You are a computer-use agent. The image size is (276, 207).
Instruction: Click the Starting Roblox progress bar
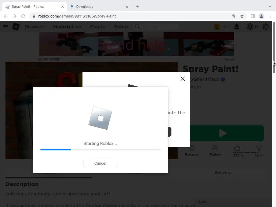click(101, 150)
